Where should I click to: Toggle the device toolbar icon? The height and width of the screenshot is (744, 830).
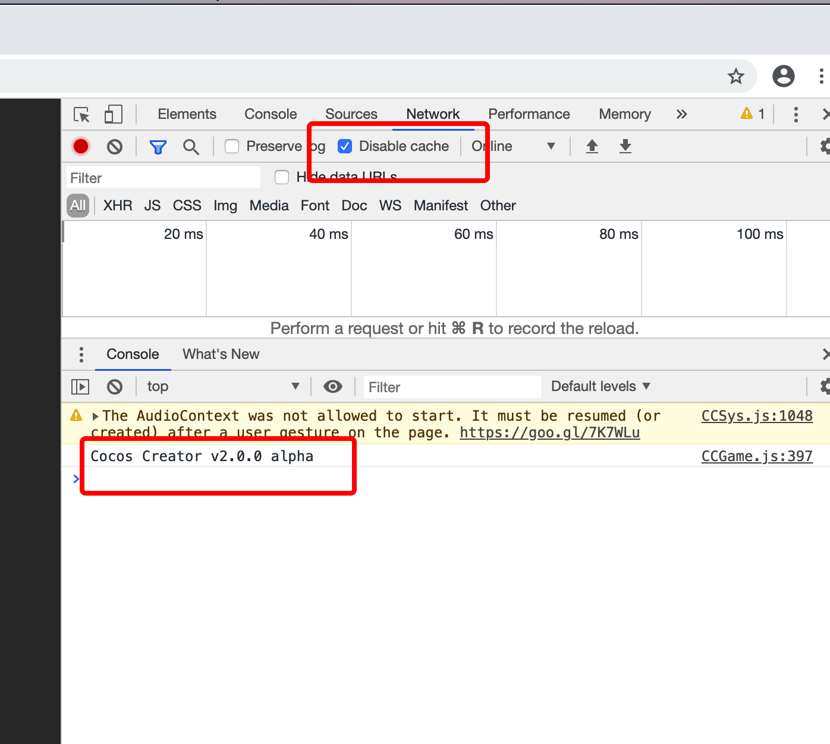[113, 114]
